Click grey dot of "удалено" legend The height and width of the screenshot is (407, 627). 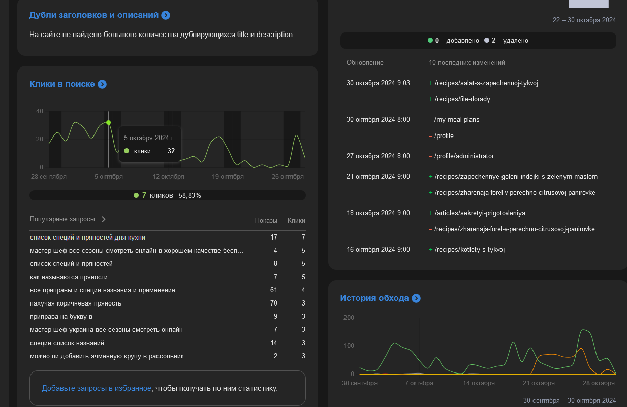click(x=487, y=40)
